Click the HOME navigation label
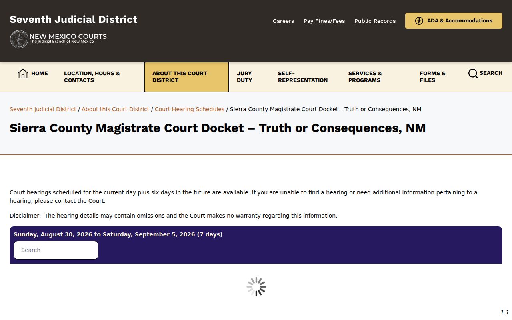This screenshot has width=512, height=320. [40, 73]
